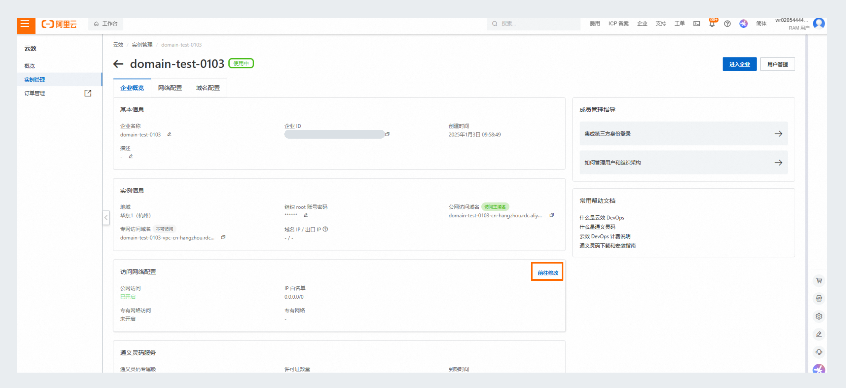Open 订单管理 in the sidebar
This screenshot has height=388, width=846.
[34, 93]
